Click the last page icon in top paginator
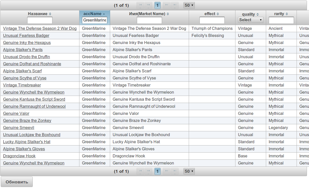Image resolution: width=309 pixels, height=188 pixels. (x=175, y=5)
